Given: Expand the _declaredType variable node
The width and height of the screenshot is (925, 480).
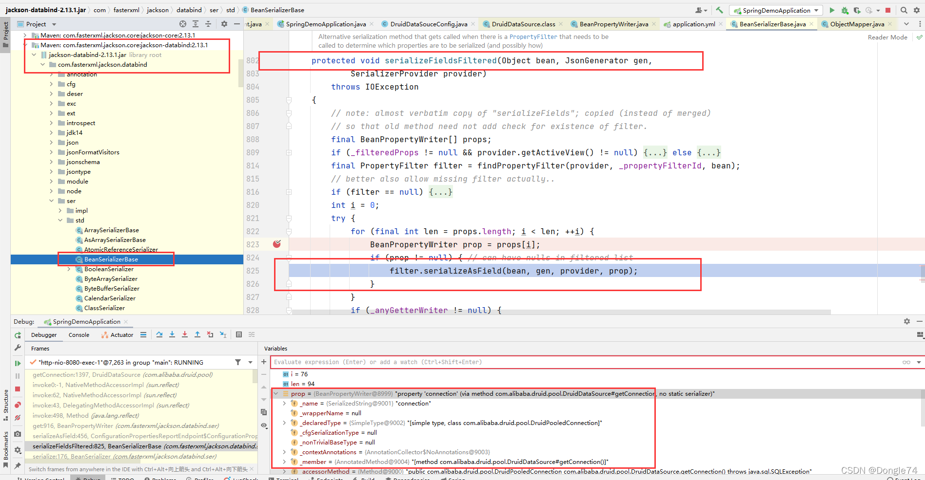Looking at the screenshot, I should pos(284,423).
